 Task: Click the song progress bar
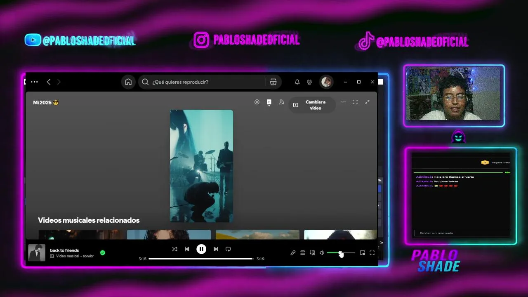point(201,259)
